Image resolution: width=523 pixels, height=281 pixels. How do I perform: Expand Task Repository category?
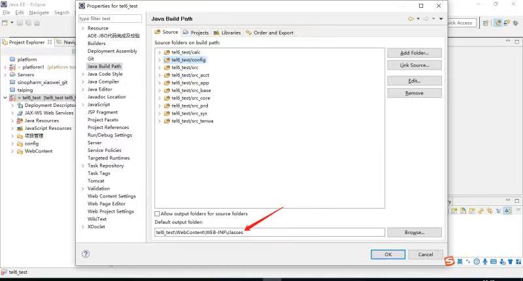(x=83, y=166)
